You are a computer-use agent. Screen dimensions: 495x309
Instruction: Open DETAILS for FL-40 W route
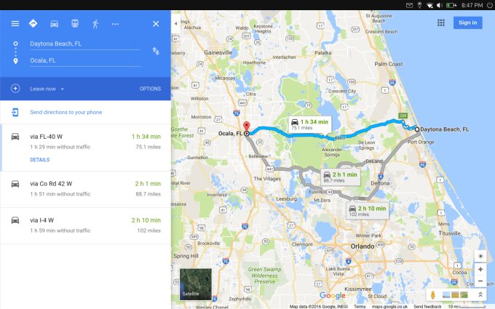[x=40, y=160]
